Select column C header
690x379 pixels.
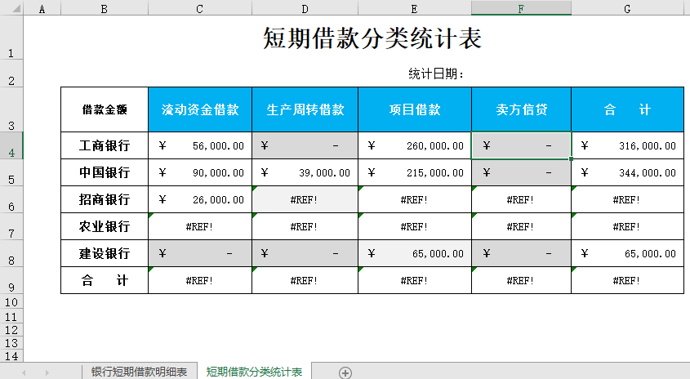click(x=199, y=8)
